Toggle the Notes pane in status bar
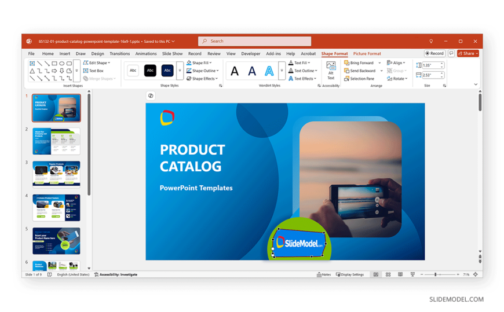The image size is (504, 312). pos(324,274)
